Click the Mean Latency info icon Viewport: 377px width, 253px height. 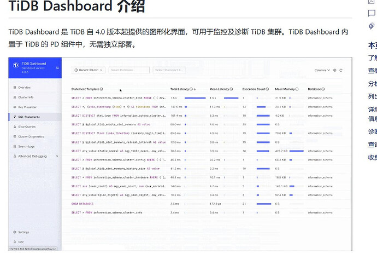(x=231, y=89)
